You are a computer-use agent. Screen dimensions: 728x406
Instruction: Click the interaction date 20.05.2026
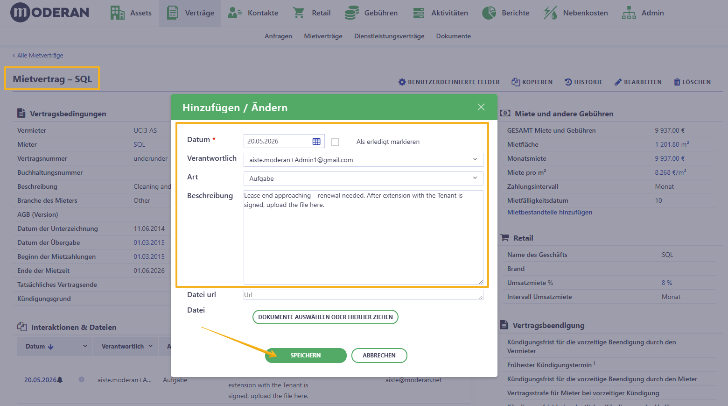point(40,380)
